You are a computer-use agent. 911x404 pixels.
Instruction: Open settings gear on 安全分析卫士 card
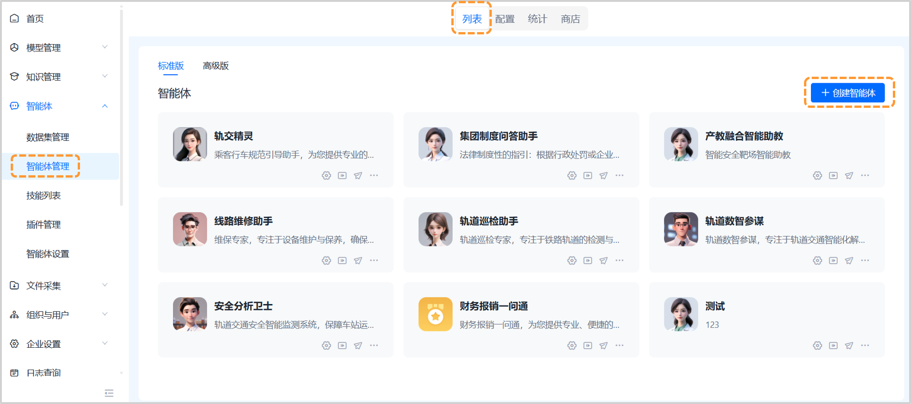pyautogui.click(x=327, y=345)
